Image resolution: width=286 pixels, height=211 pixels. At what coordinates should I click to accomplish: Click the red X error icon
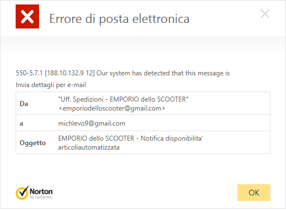pyautogui.click(x=27, y=17)
